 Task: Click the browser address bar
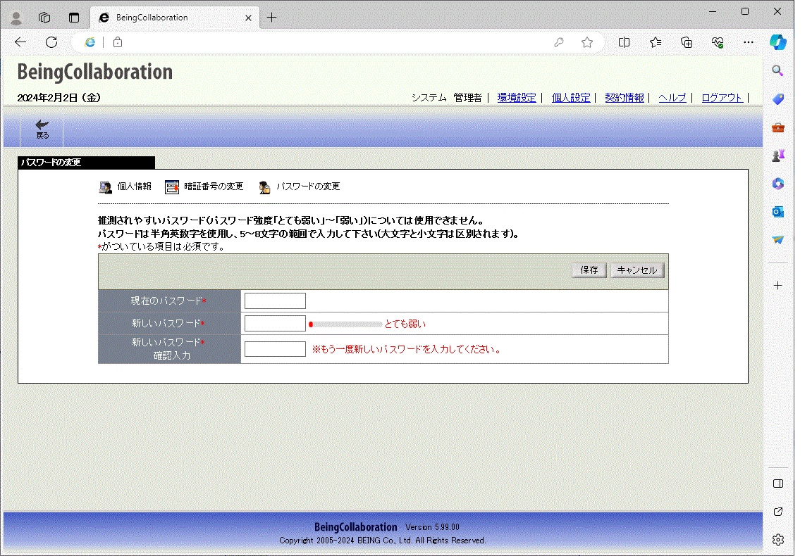click(x=337, y=42)
